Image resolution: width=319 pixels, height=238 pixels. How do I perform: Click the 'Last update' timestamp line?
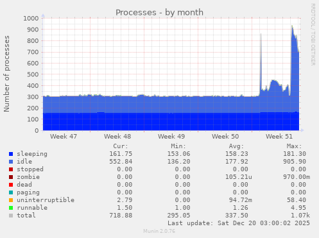(x=239, y=223)
